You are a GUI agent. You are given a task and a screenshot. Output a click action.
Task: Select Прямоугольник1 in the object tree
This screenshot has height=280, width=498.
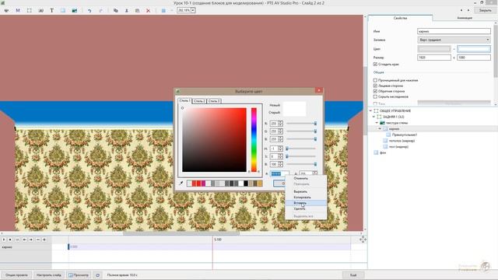pyautogui.click(x=405, y=135)
